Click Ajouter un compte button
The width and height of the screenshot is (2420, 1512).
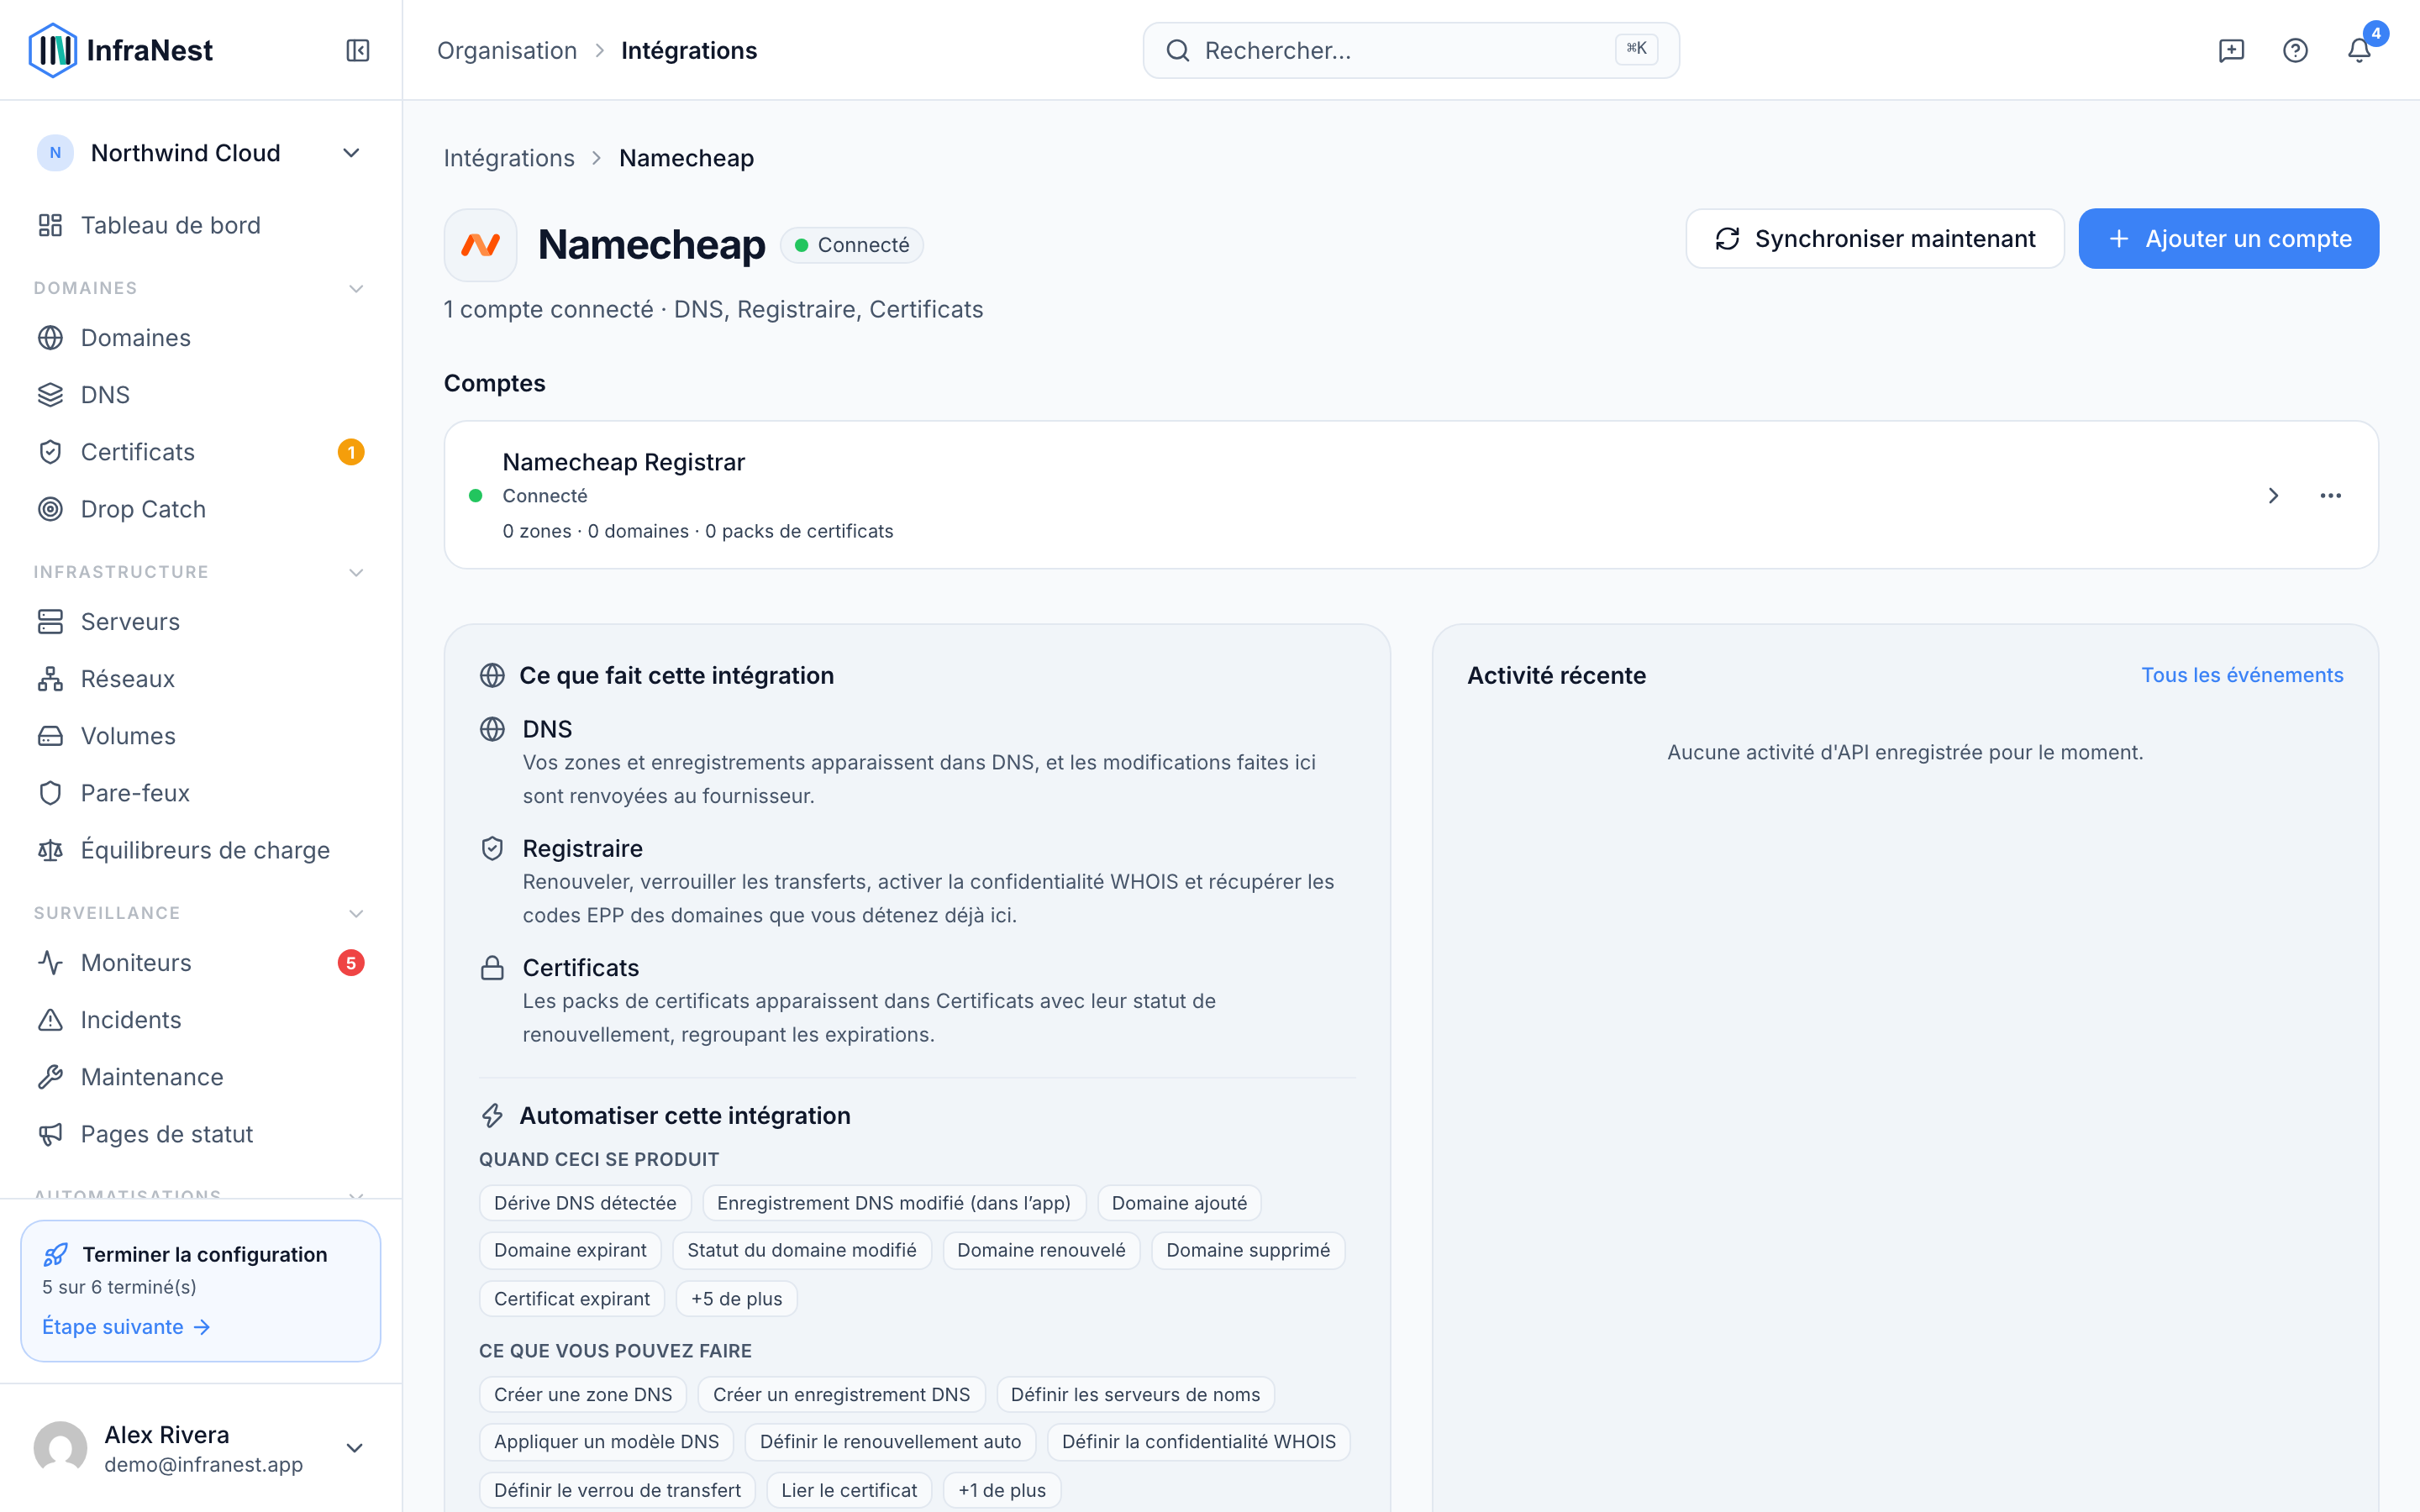(x=2229, y=239)
